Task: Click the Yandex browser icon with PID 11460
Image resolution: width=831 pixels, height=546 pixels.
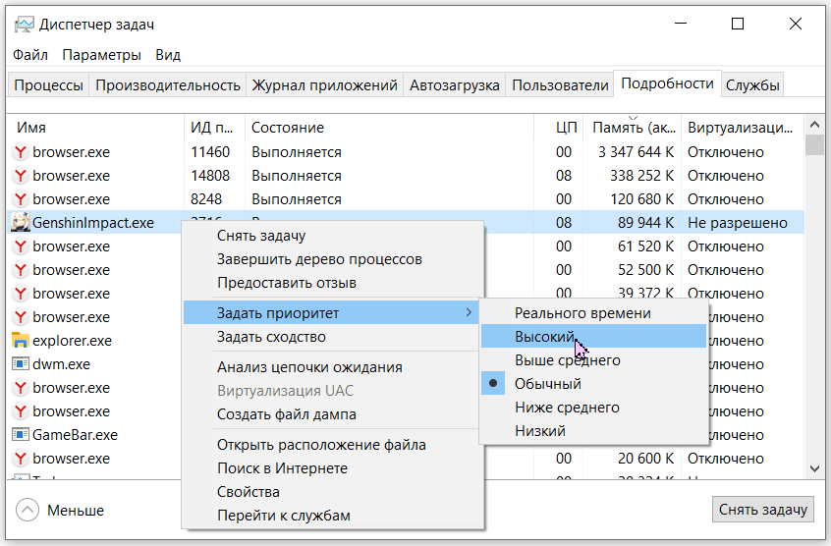Action: pos(21,152)
